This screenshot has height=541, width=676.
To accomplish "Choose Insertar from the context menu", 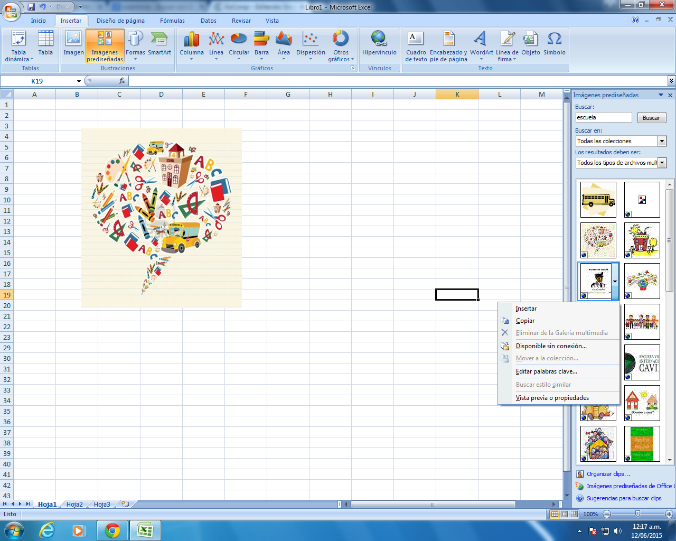I will (526, 309).
